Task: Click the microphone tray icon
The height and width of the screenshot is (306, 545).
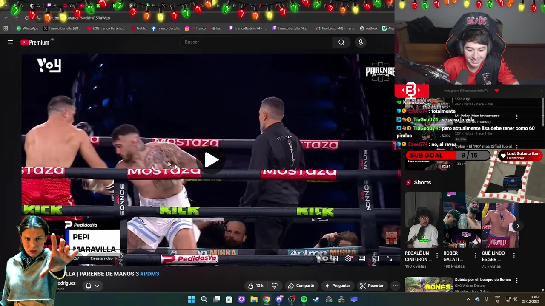Action: [487, 299]
